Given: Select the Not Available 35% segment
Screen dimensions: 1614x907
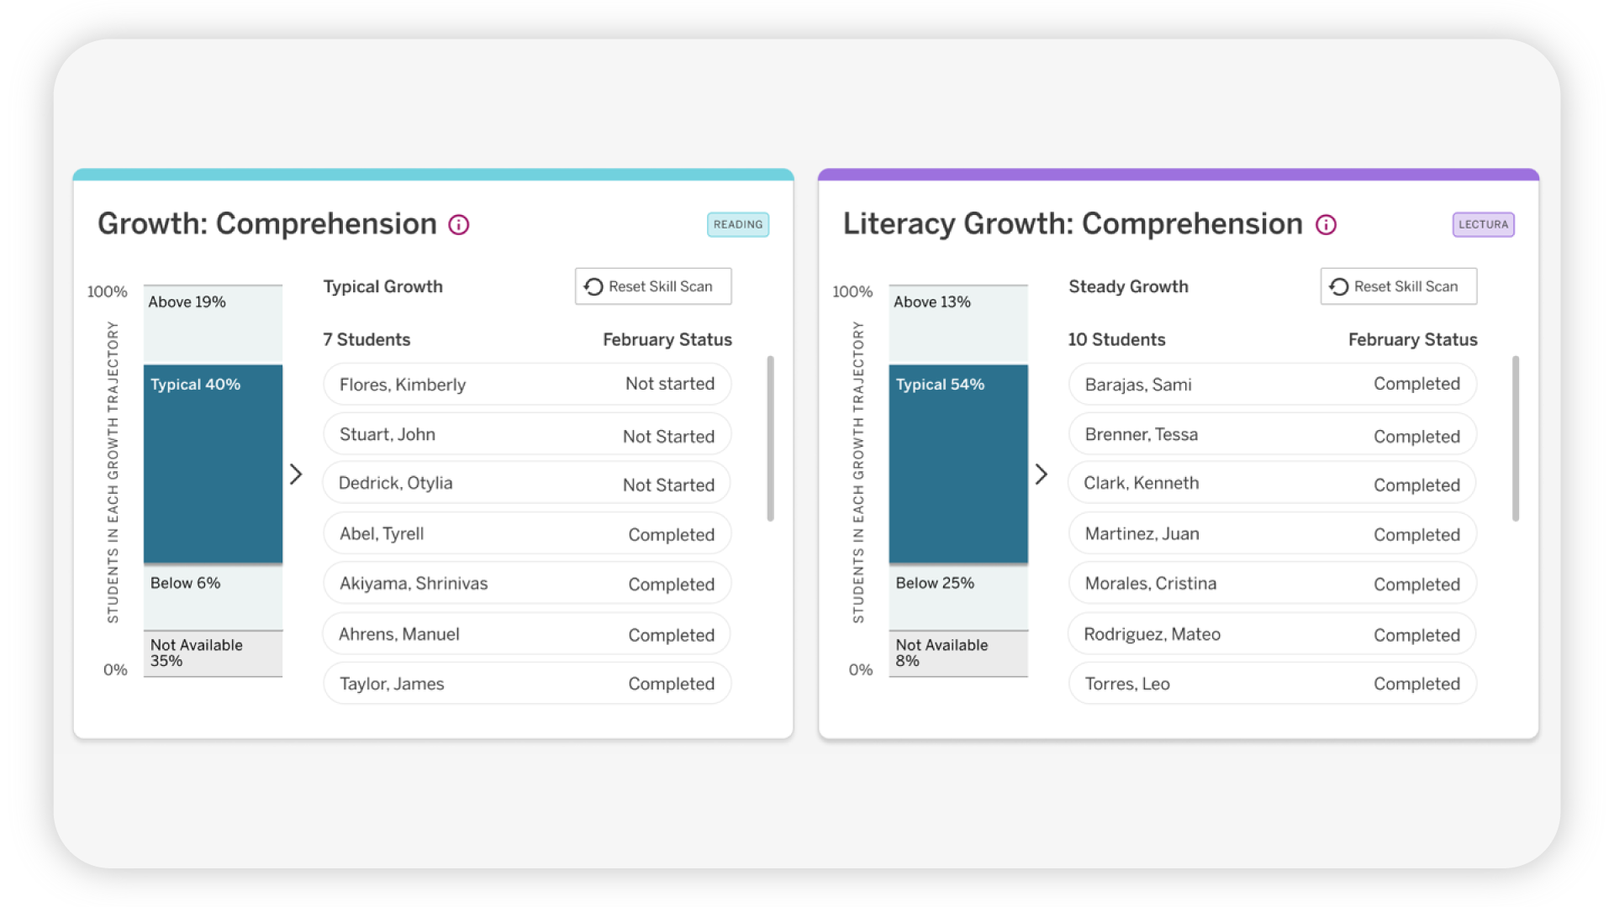Looking at the screenshot, I should click(213, 653).
